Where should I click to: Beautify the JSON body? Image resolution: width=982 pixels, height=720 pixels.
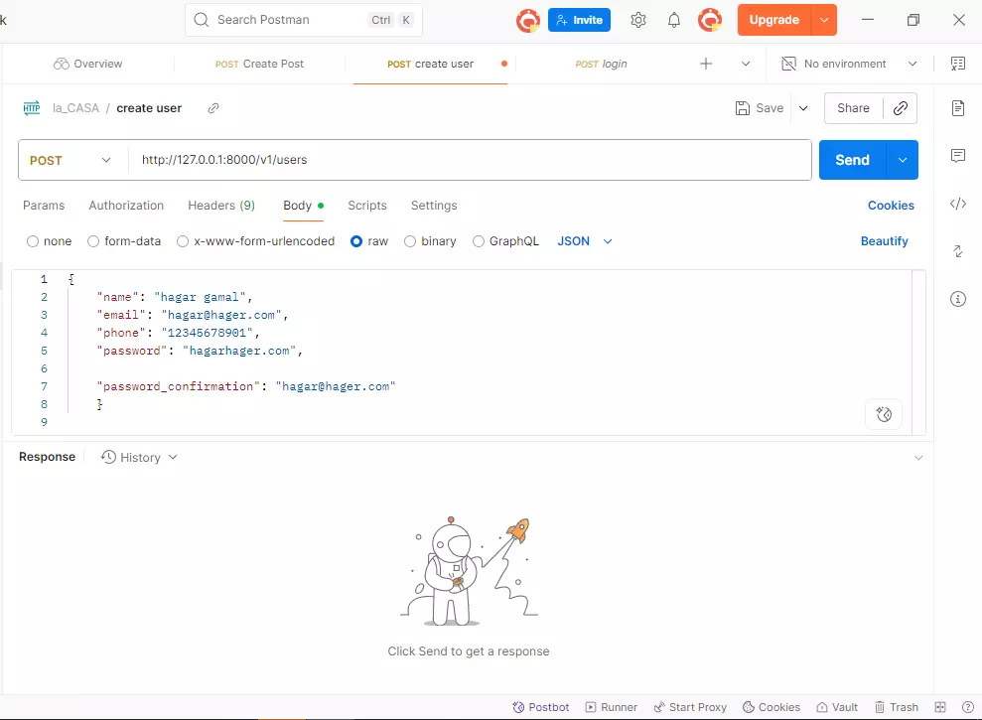(x=884, y=240)
